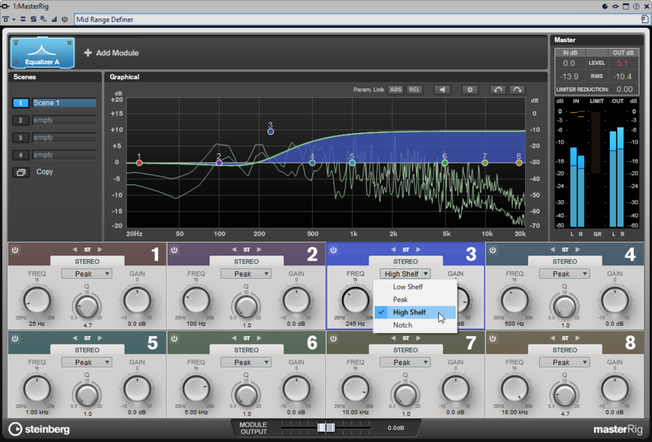
Task: Click band 1 previous channel arrow
Action: 74,250
